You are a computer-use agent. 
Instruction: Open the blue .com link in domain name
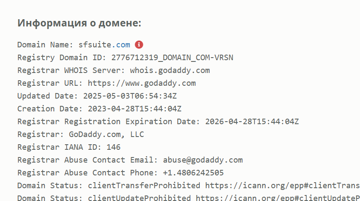click(123, 45)
